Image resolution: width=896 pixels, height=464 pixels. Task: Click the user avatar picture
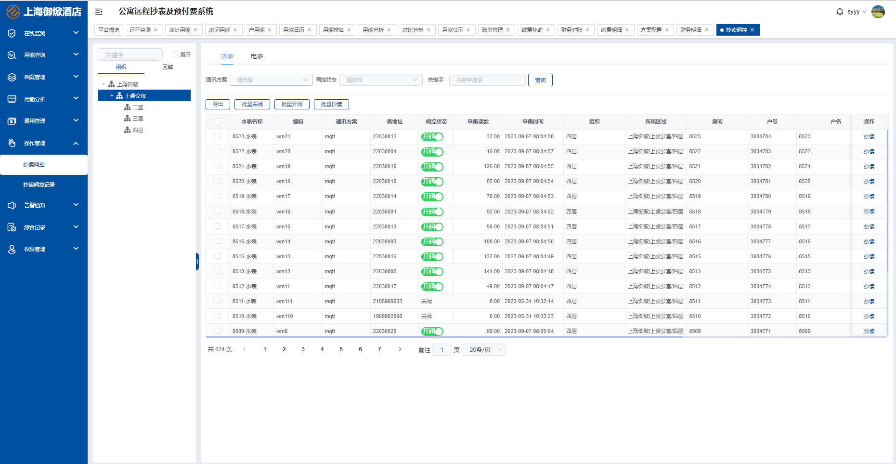(x=878, y=12)
